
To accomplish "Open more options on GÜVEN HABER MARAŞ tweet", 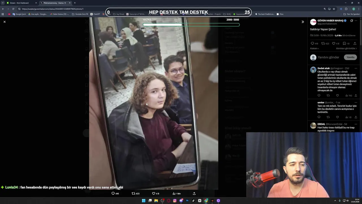I will (x=356, y=21).
